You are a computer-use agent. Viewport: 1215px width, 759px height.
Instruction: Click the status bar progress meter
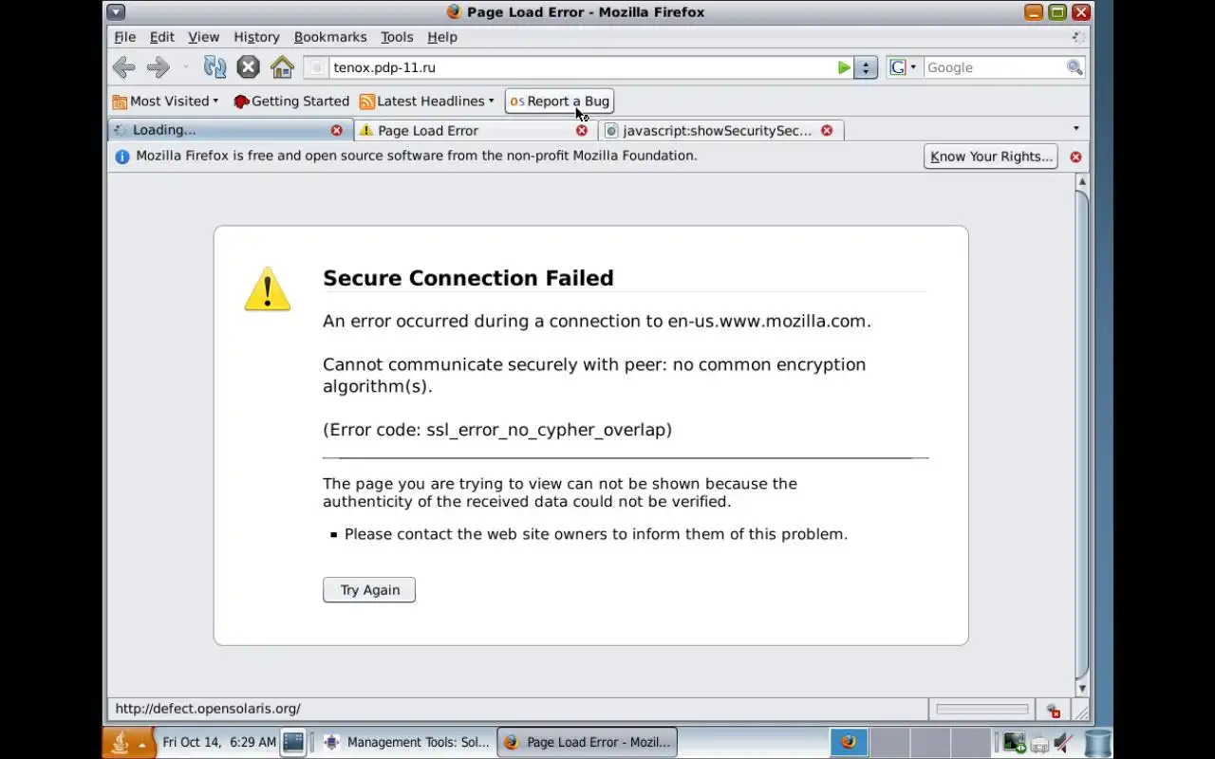pyautogui.click(x=982, y=709)
